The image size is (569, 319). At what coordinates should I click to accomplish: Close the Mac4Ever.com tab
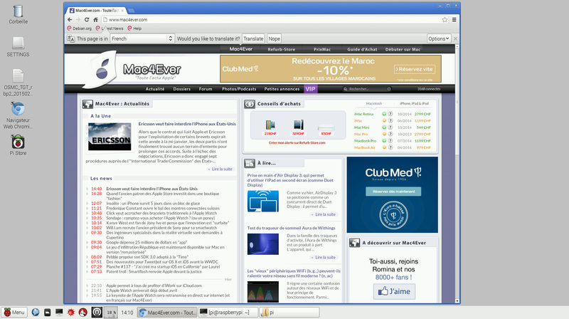pyautogui.click(x=122, y=11)
